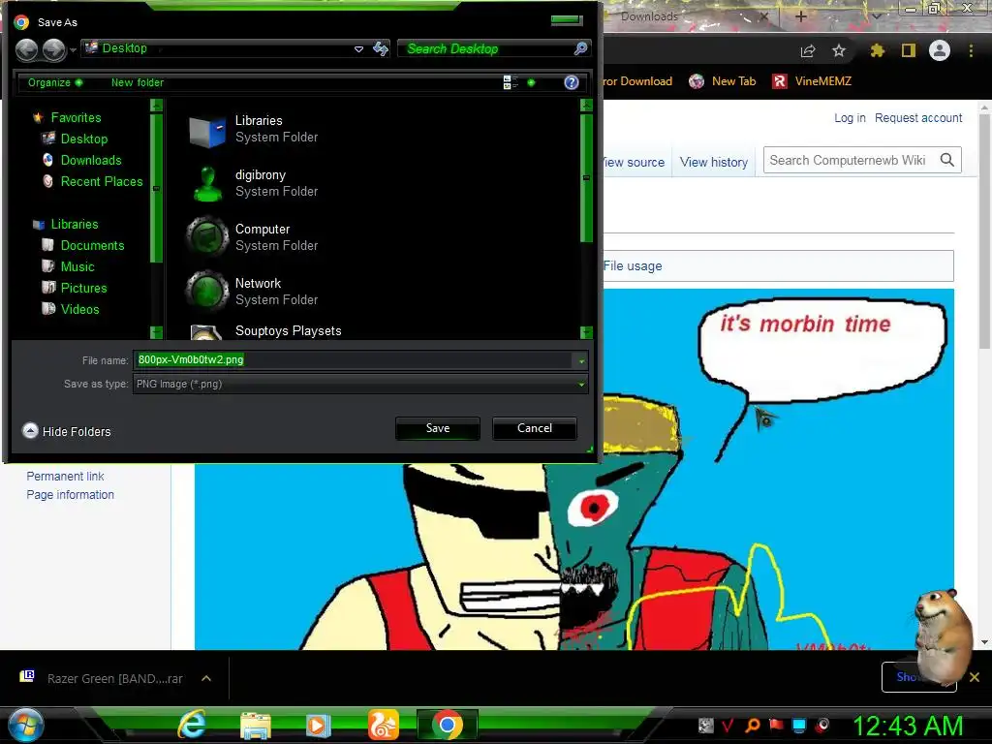
Task: Close the Chrome downloads bar
Action: (x=975, y=677)
